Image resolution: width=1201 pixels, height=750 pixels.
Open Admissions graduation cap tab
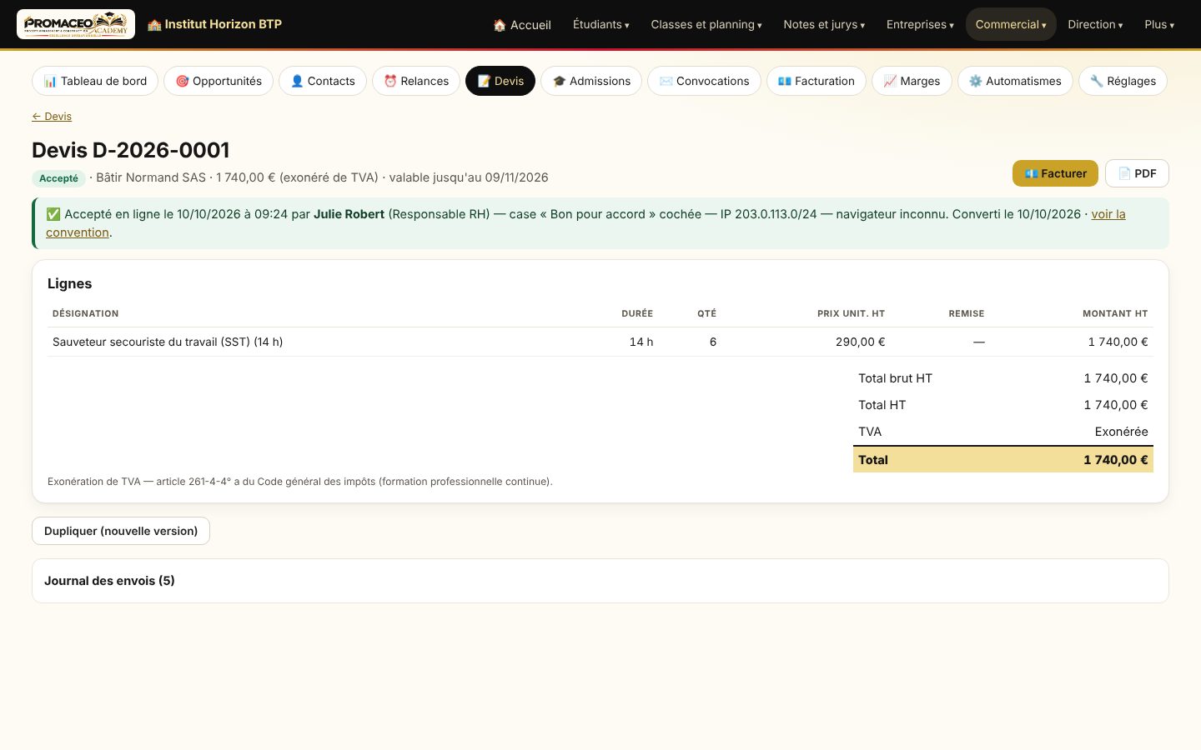pos(591,81)
